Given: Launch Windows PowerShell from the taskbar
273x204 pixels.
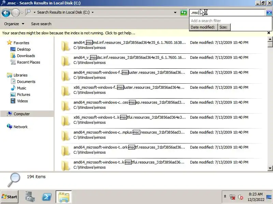Looking at the screenshot, I should (47, 197).
